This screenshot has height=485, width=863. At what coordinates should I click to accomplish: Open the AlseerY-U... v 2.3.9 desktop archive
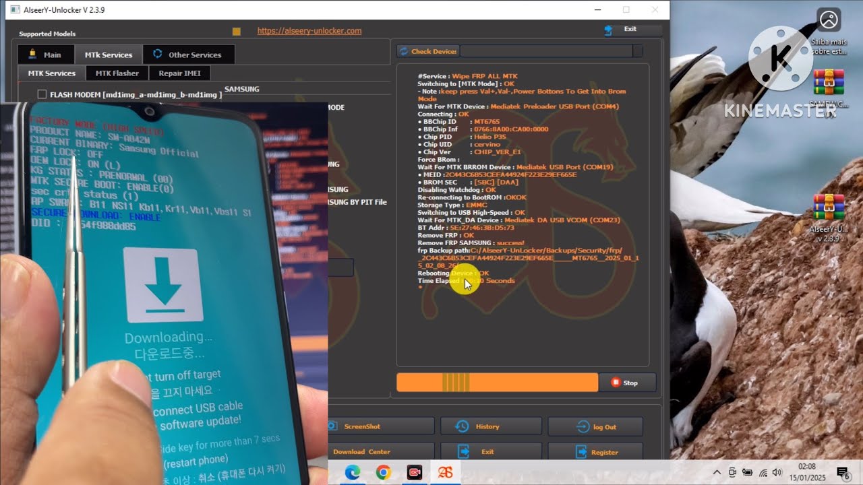[829, 217]
